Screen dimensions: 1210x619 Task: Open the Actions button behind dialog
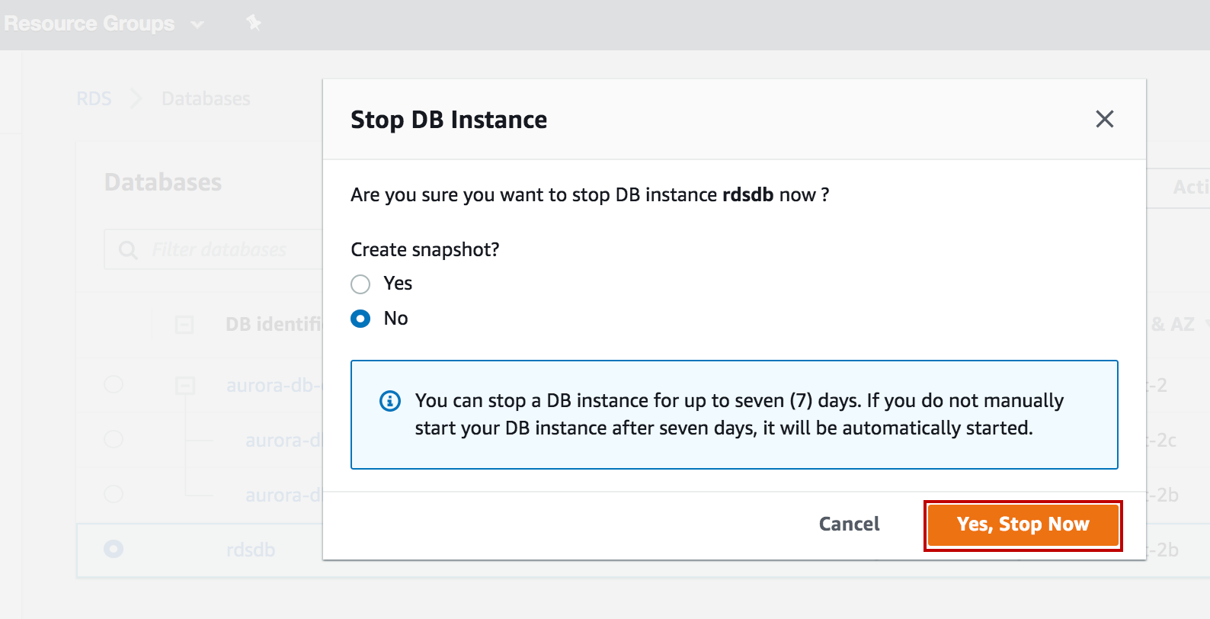pos(1178,187)
